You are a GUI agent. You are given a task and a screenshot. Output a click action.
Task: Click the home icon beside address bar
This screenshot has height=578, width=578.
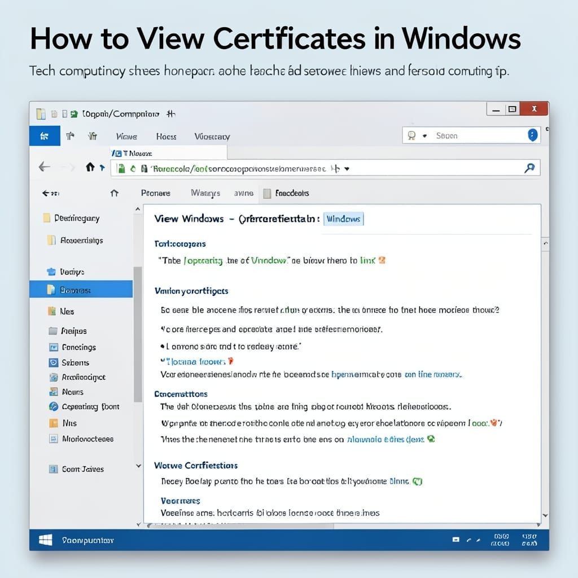pyautogui.click(x=90, y=167)
